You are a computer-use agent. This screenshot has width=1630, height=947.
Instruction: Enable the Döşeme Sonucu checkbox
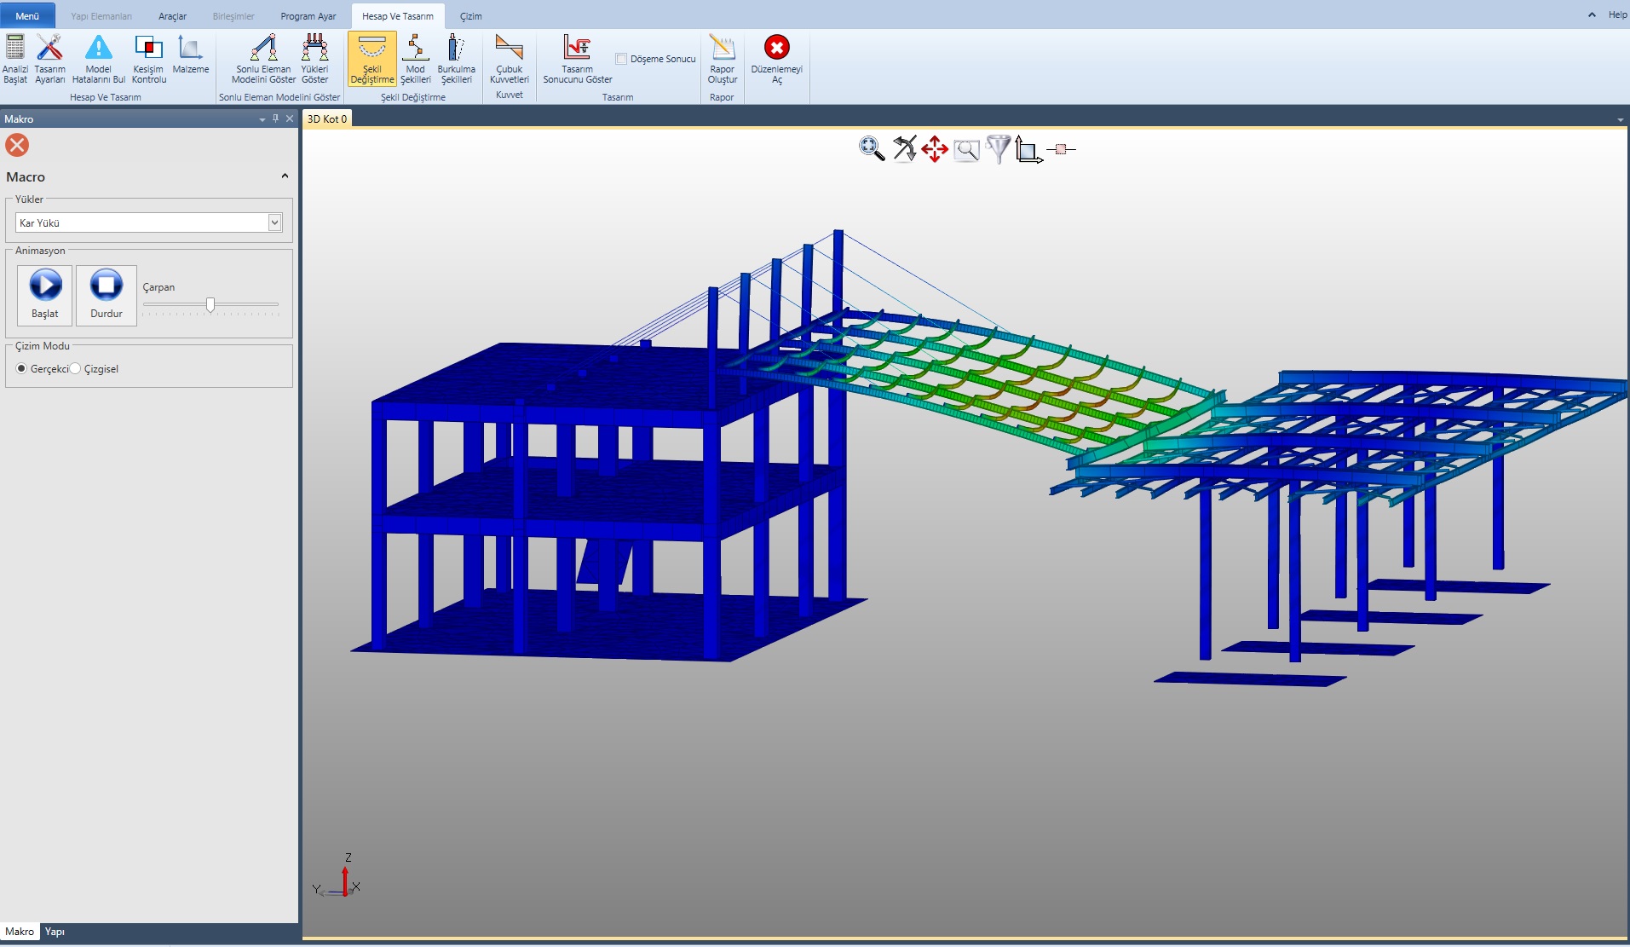pyautogui.click(x=621, y=59)
